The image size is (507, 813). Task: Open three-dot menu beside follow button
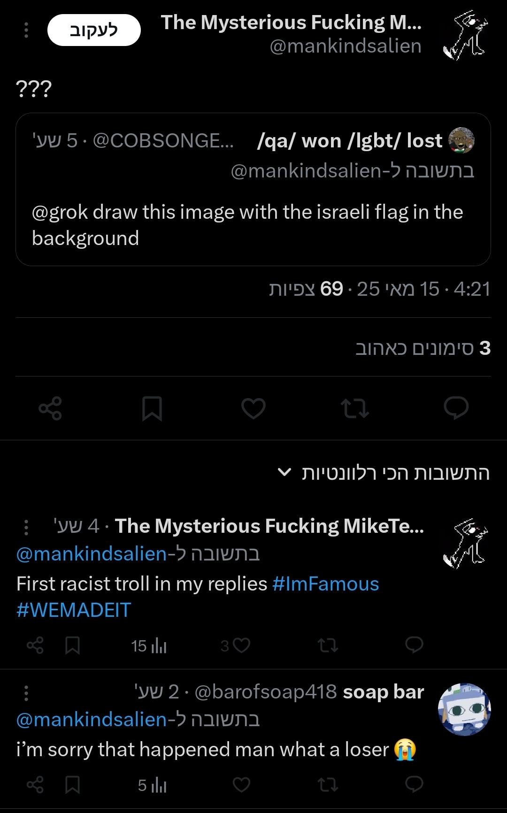26,30
